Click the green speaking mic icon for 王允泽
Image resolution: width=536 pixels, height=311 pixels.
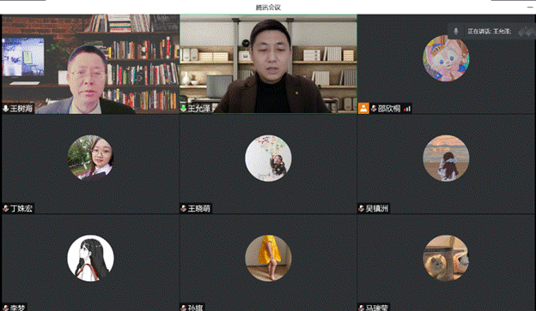coord(184,109)
